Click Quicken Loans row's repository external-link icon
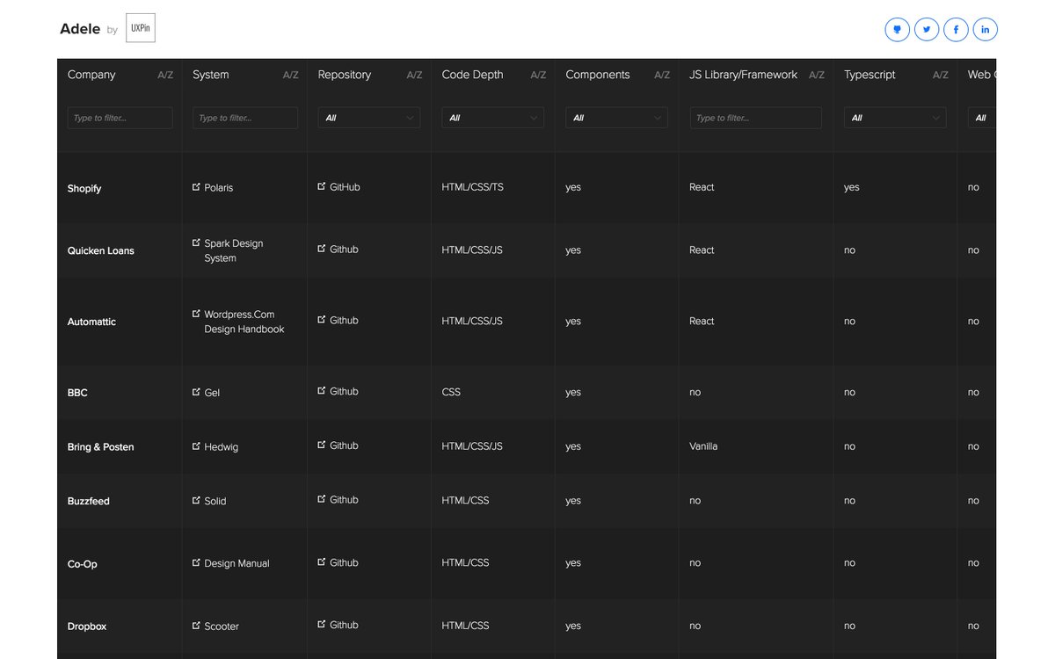1055x659 pixels. [x=322, y=249]
